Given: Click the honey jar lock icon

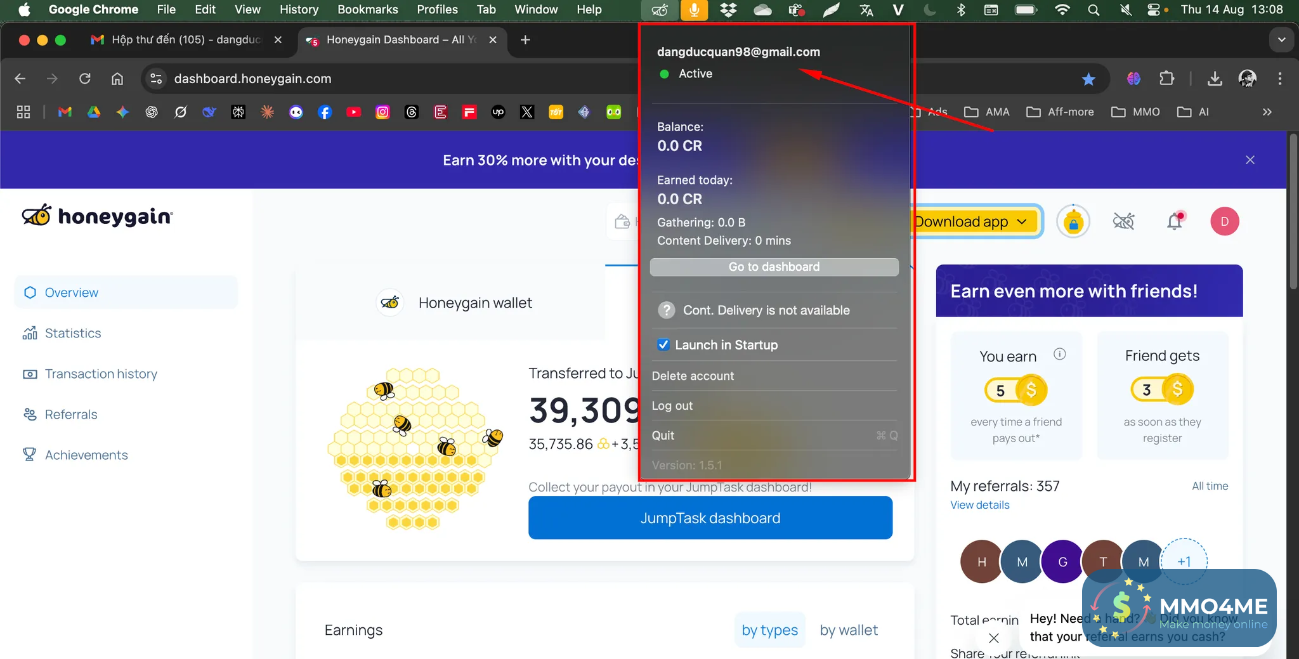Looking at the screenshot, I should click(1073, 221).
